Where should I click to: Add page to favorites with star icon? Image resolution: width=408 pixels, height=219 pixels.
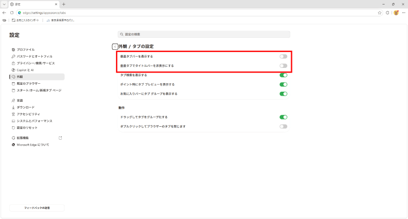(x=380, y=12)
